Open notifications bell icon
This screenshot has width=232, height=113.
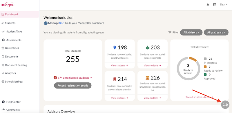[208, 5]
